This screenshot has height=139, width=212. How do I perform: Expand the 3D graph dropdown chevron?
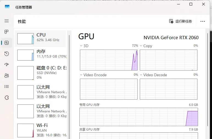point(81,46)
